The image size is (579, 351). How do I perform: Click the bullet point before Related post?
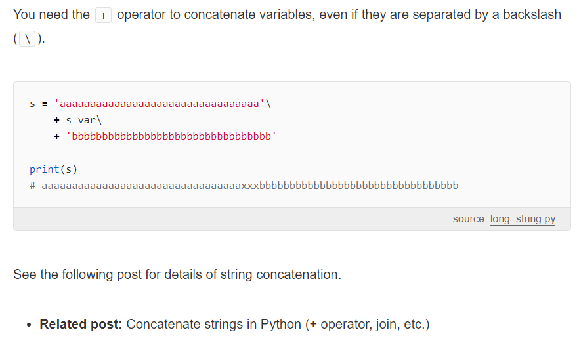pos(29,325)
